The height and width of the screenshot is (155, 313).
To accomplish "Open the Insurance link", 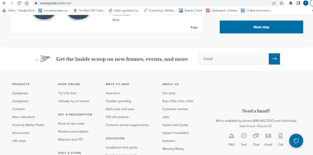I will tap(113, 93).
